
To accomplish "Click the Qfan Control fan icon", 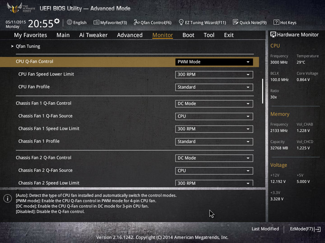I will (x=136, y=22).
